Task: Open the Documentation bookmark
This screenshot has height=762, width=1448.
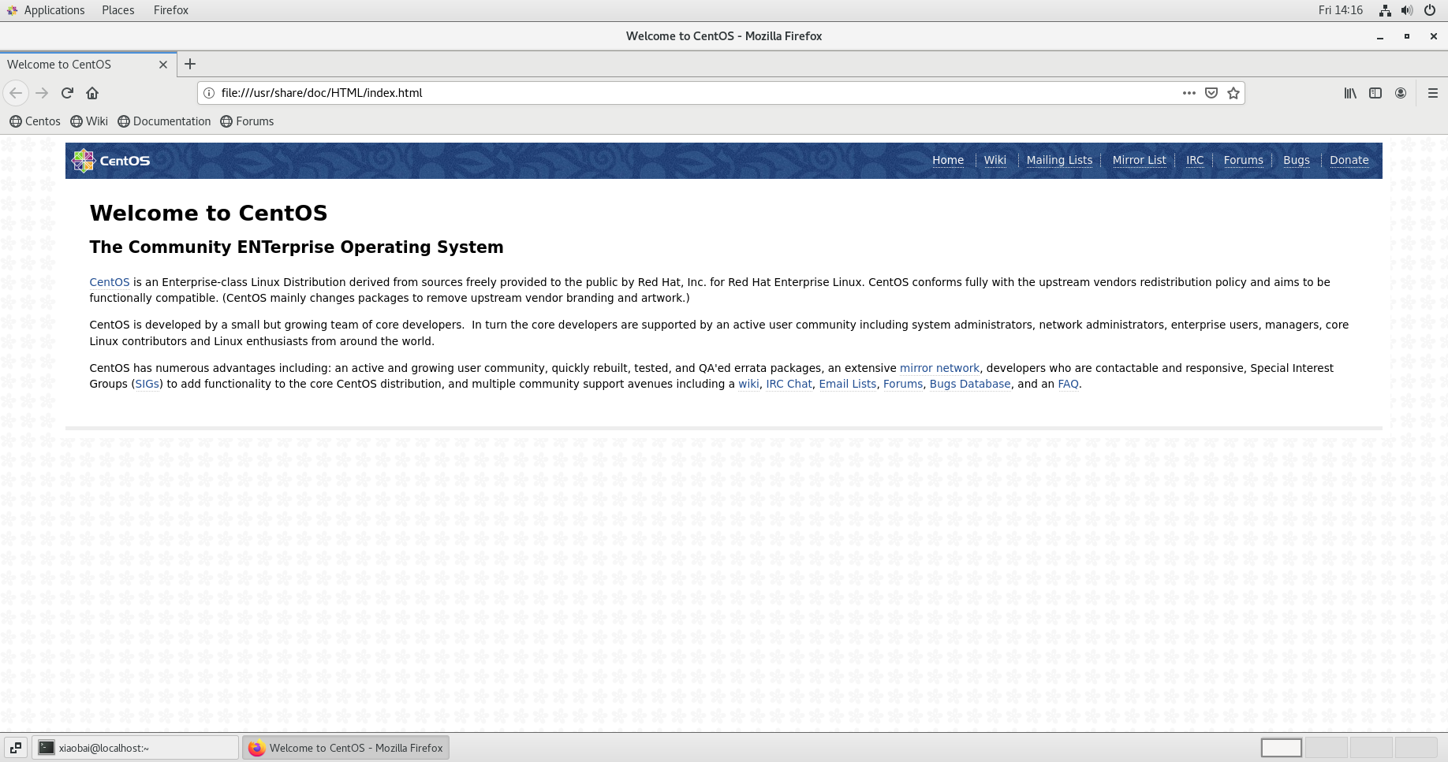Action: click(164, 121)
